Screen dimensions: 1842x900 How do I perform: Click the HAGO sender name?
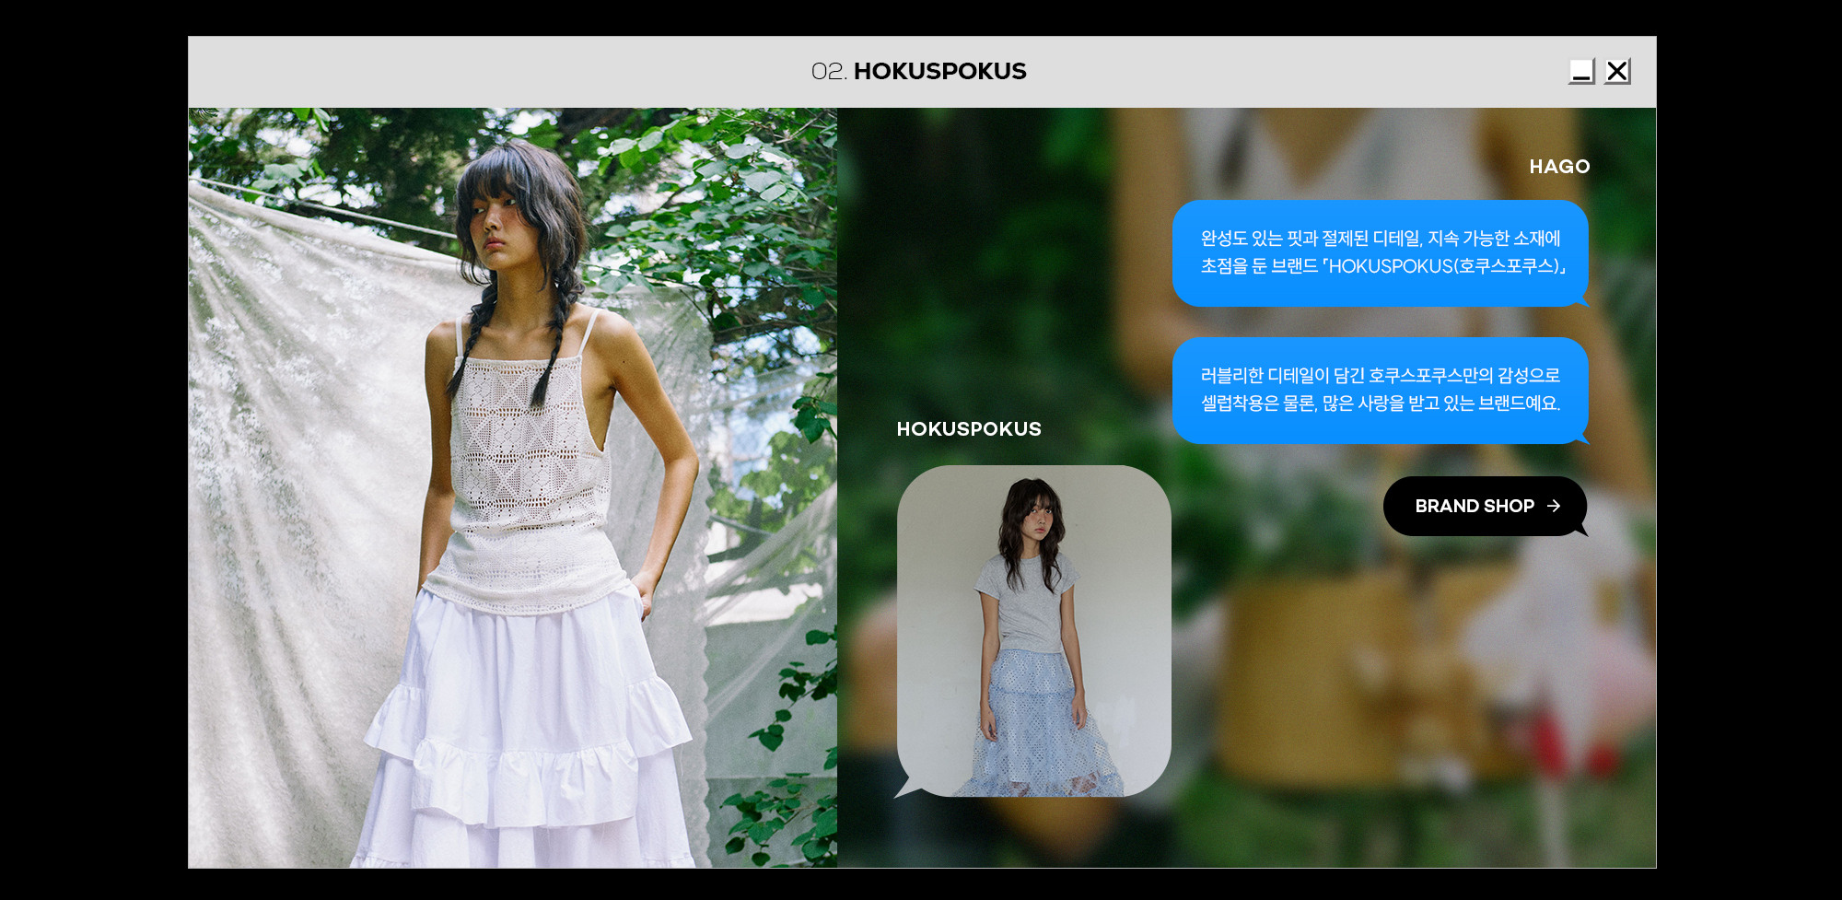(1559, 167)
